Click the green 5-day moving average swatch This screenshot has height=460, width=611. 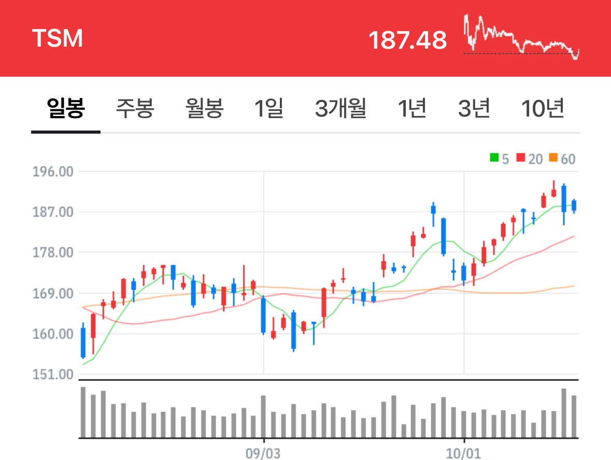(x=494, y=158)
